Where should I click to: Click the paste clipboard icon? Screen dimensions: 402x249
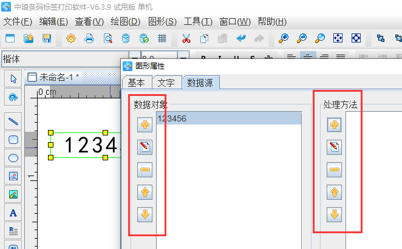point(222,38)
